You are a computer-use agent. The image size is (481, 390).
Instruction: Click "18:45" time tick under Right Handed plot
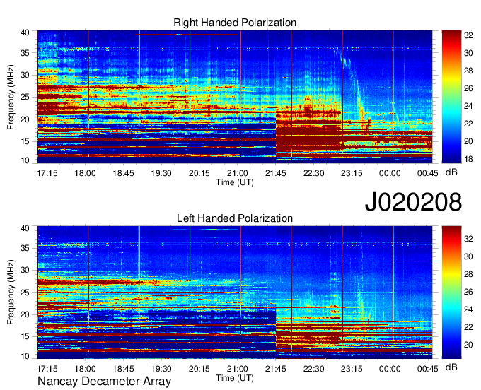pos(123,173)
